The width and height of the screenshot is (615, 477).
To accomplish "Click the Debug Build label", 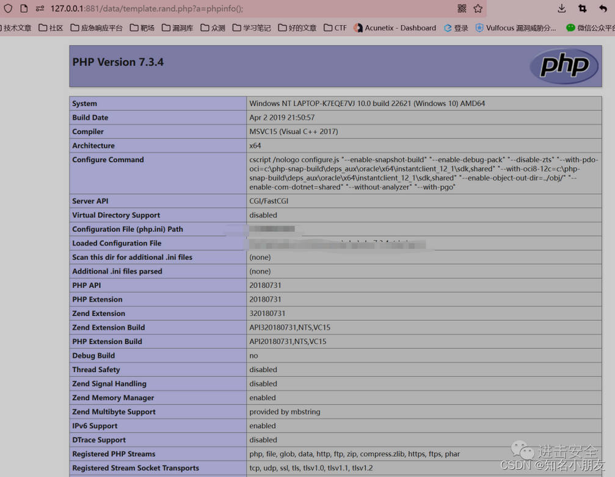I will (93, 356).
